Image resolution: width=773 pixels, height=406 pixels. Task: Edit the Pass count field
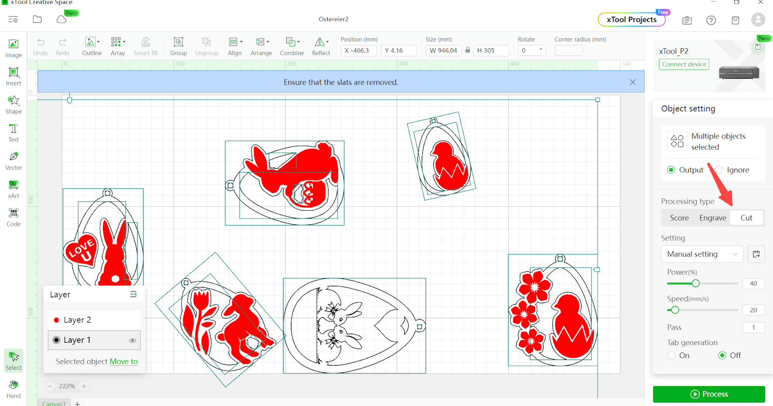[753, 327]
